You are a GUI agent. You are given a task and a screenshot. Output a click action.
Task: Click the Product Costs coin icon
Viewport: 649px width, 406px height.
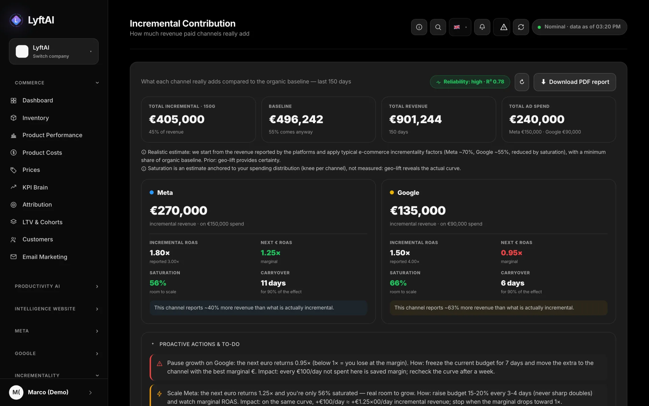14,153
